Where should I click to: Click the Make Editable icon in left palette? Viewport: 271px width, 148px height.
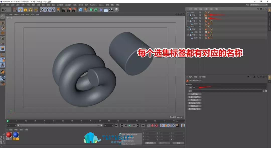pos(3,16)
